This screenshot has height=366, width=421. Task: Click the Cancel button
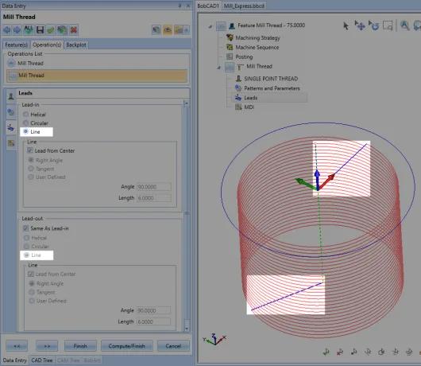pyautogui.click(x=173, y=346)
